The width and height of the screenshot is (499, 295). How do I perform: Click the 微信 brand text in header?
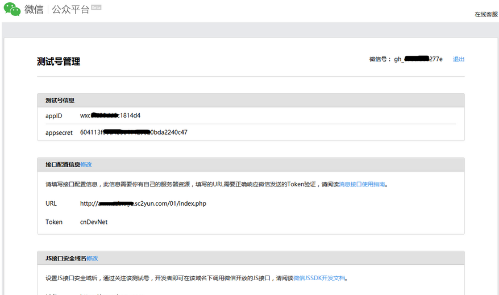click(x=34, y=9)
